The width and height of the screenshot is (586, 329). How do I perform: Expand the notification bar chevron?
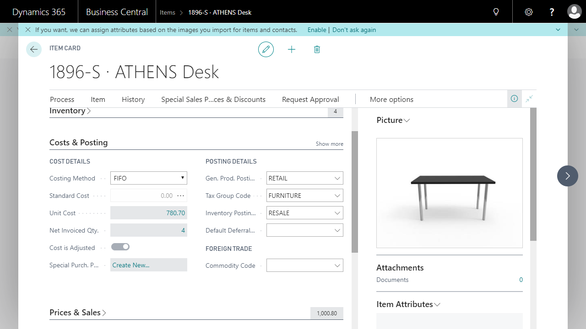[x=558, y=30]
